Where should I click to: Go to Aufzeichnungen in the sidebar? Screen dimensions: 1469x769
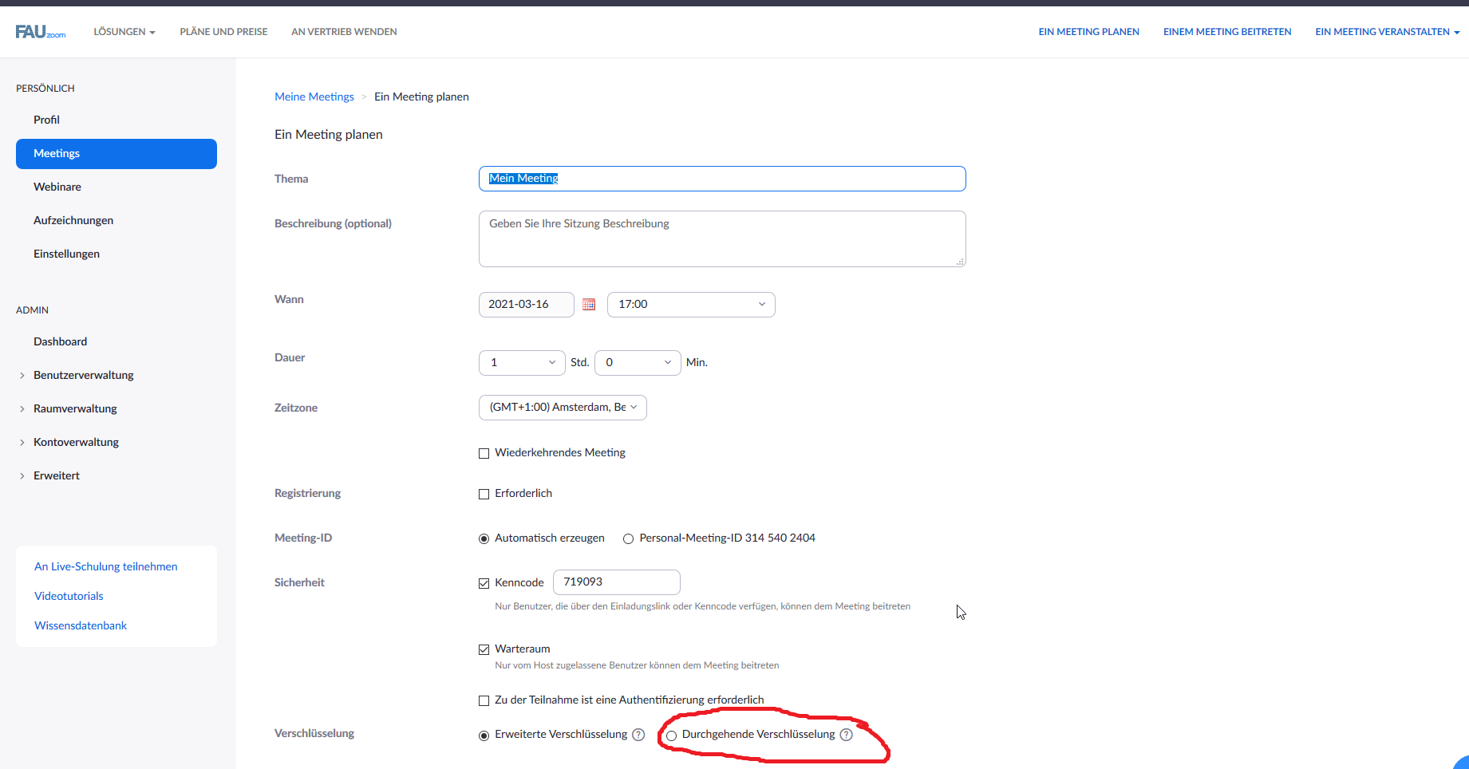(x=73, y=220)
